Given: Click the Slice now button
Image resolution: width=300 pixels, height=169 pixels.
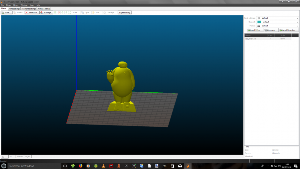Looking at the screenshot, I should click(x=271, y=30).
